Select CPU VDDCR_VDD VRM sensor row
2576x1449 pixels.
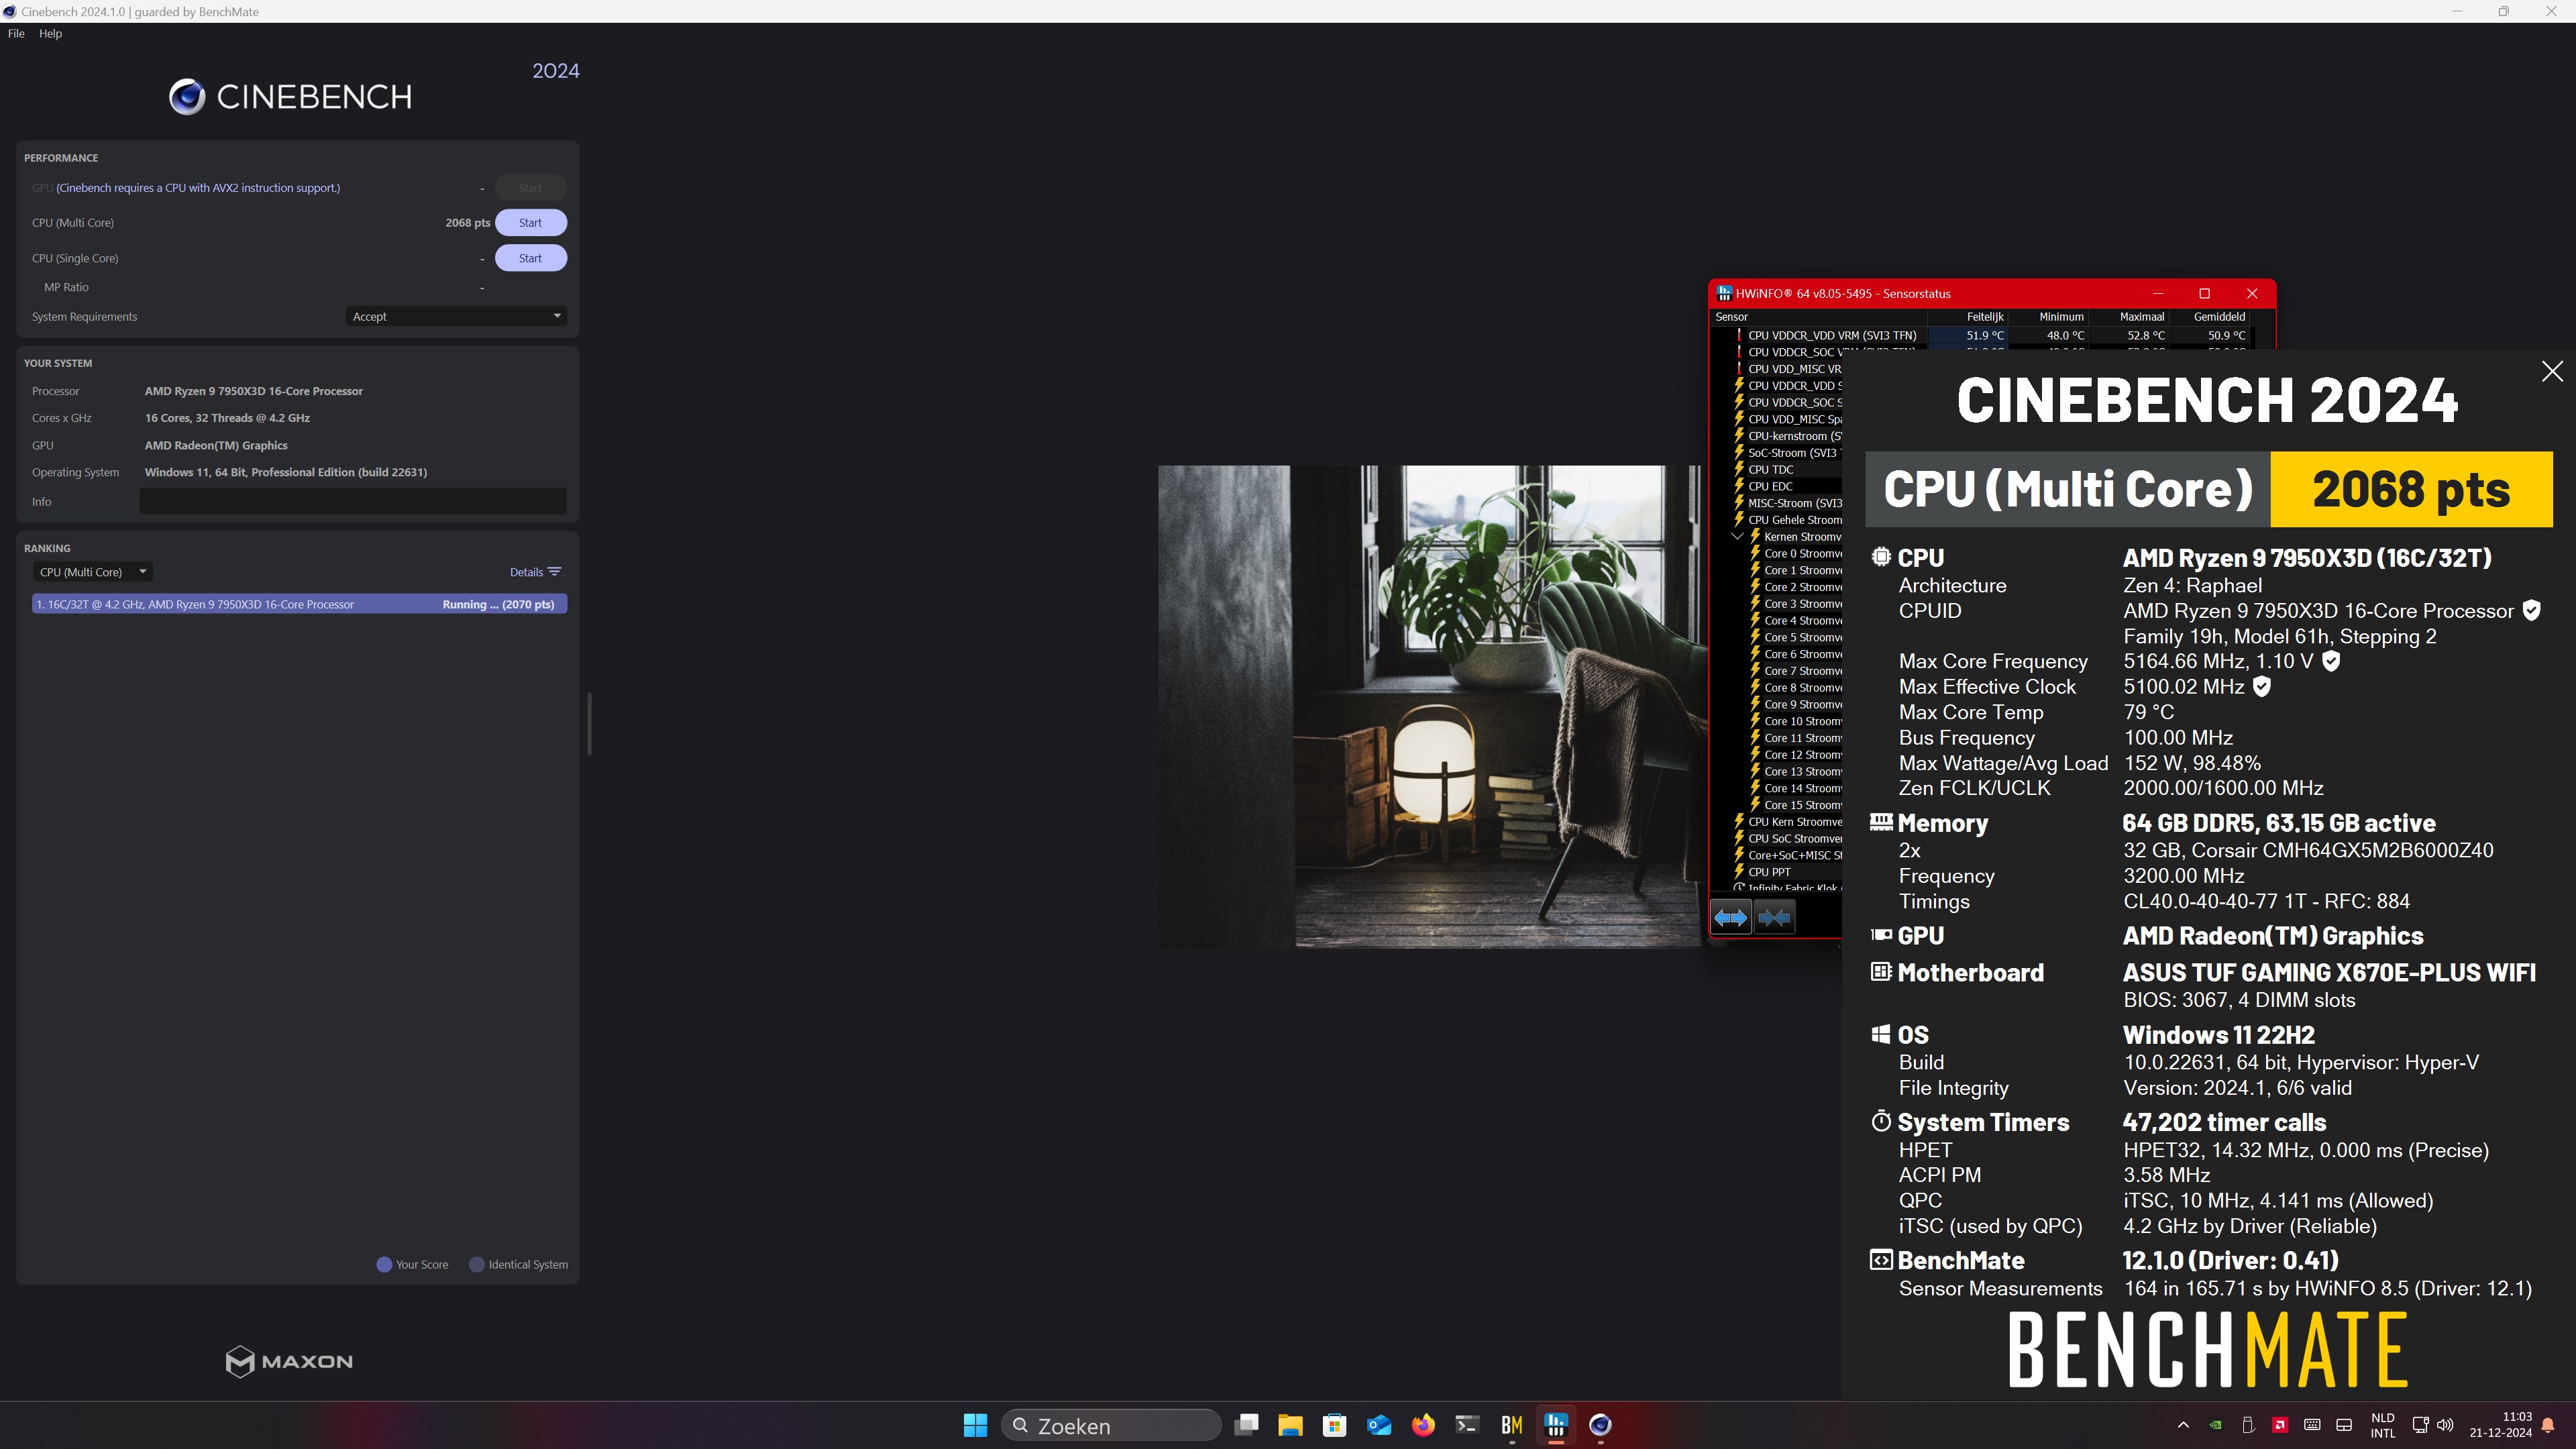click(x=1831, y=336)
